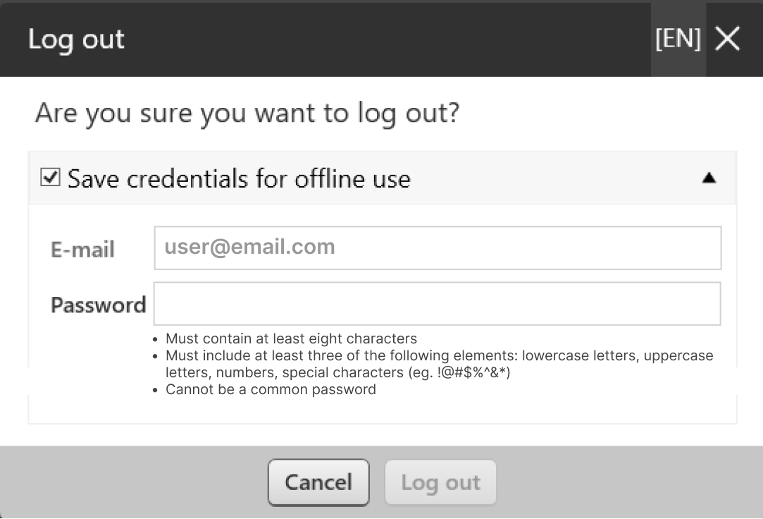
Task: Select the E-mail field label
Action: [82, 249]
